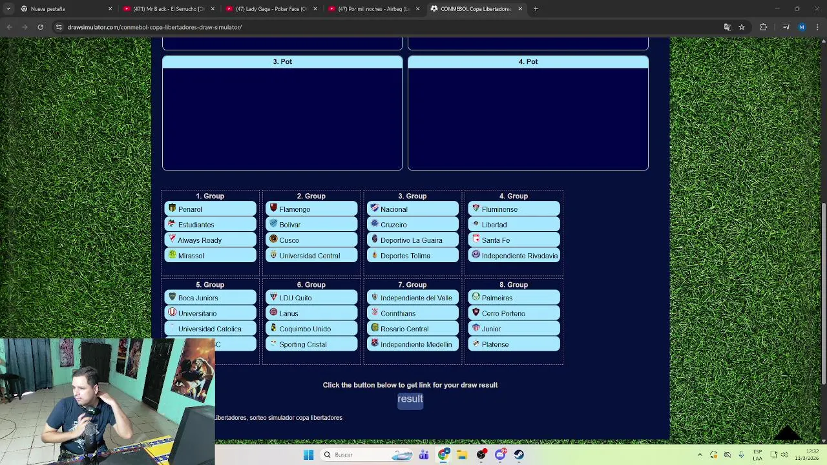
Task: Expand the system tray hidden icons chevron
Action: 700,455
